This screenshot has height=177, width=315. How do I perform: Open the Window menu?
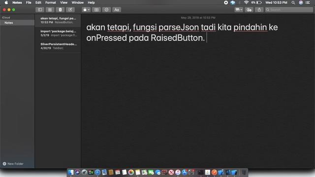click(x=78, y=2)
